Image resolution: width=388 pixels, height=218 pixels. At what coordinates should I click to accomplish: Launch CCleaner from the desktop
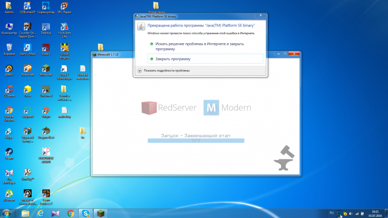[x=9, y=91]
